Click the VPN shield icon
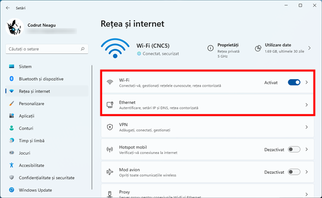The image size is (322, 198). click(110, 127)
